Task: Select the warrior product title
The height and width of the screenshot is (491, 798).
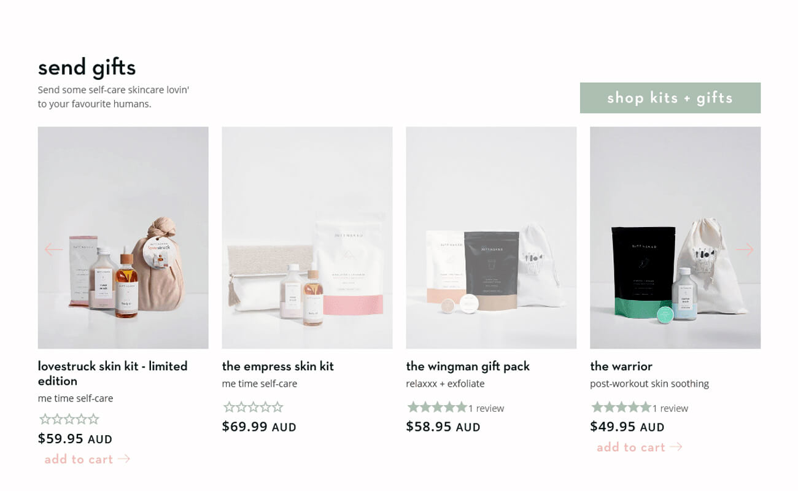Action: [621, 366]
